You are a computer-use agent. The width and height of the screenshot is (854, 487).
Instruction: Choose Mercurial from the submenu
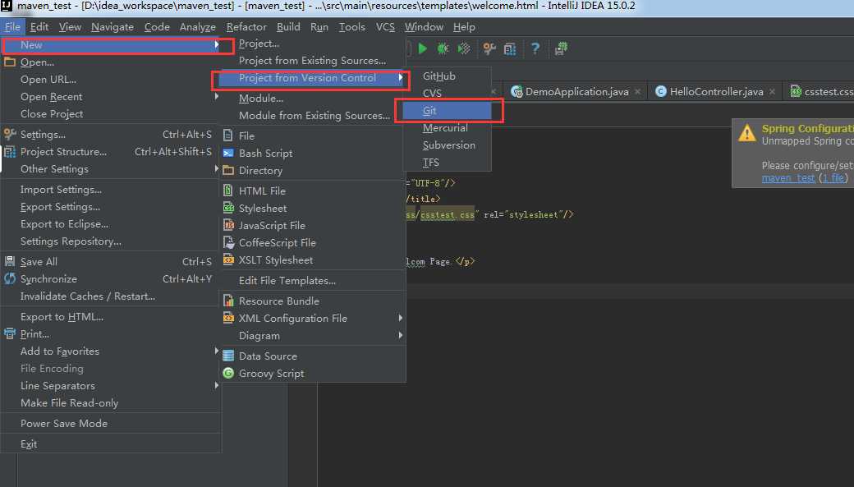[x=447, y=128]
